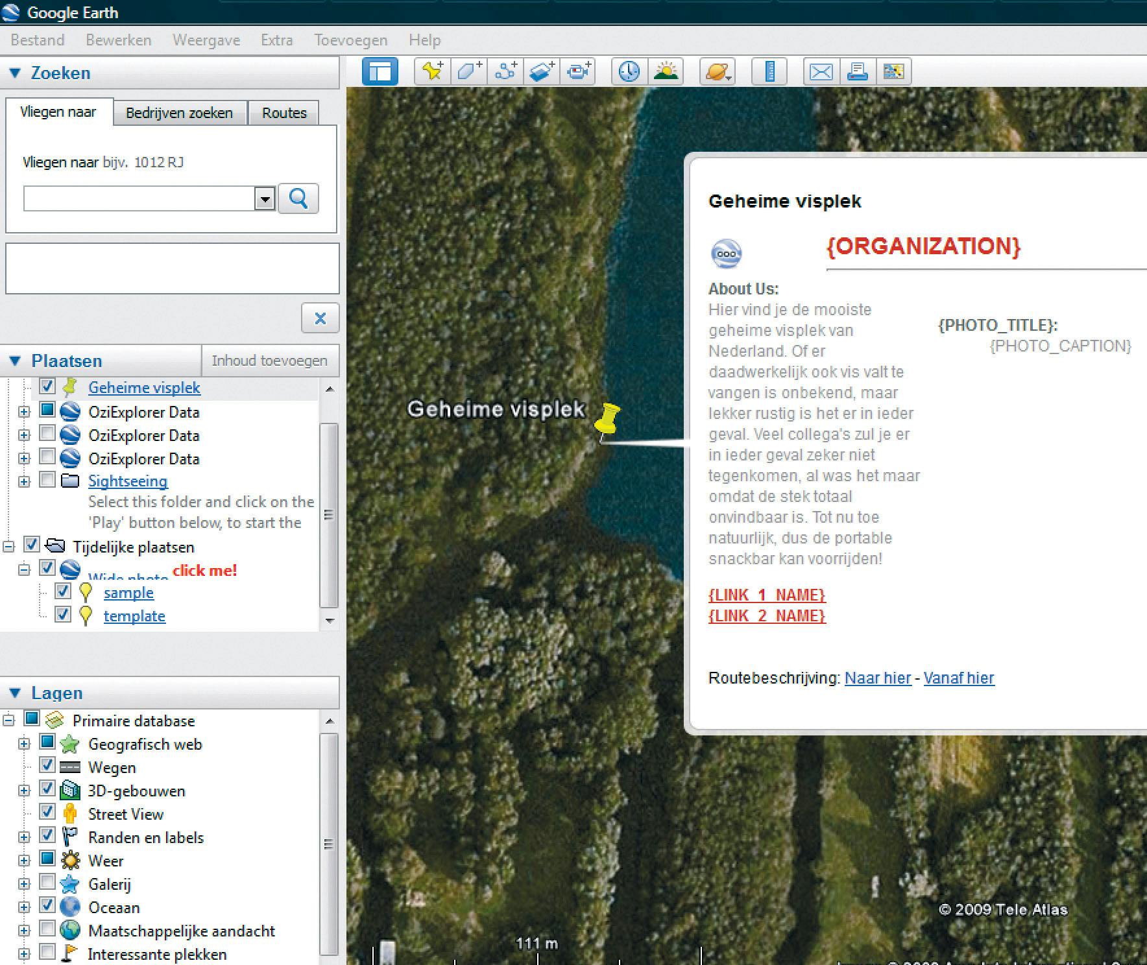The width and height of the screenshot is (1147, 965).
Task: Print the current view
Action: click(857, 71)
